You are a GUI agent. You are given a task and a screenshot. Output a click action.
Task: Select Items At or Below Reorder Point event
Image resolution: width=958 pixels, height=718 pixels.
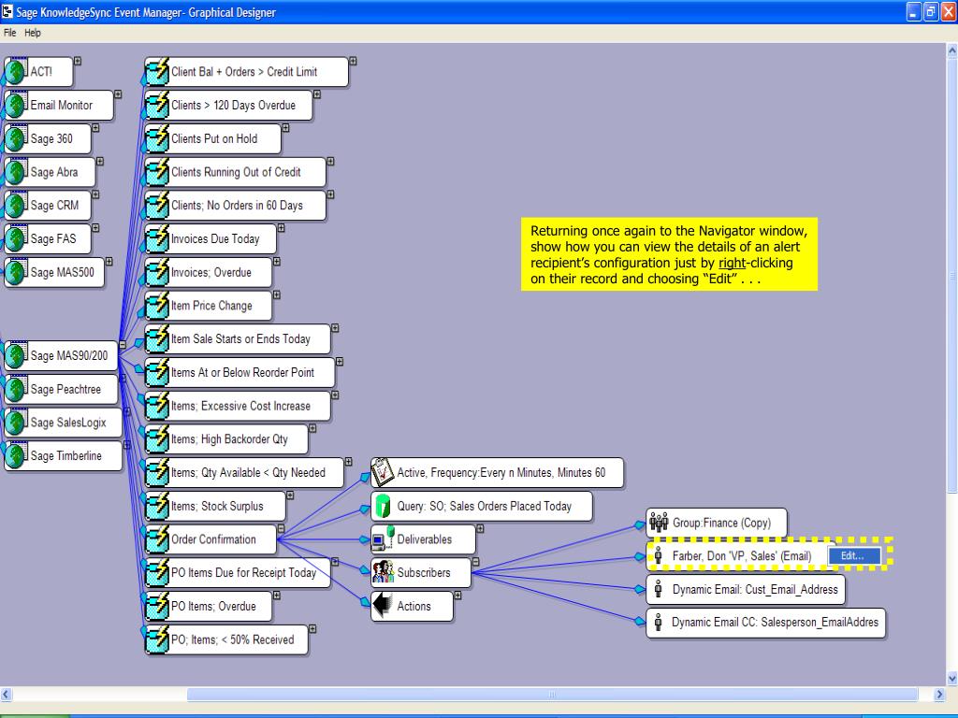[239, 372]
